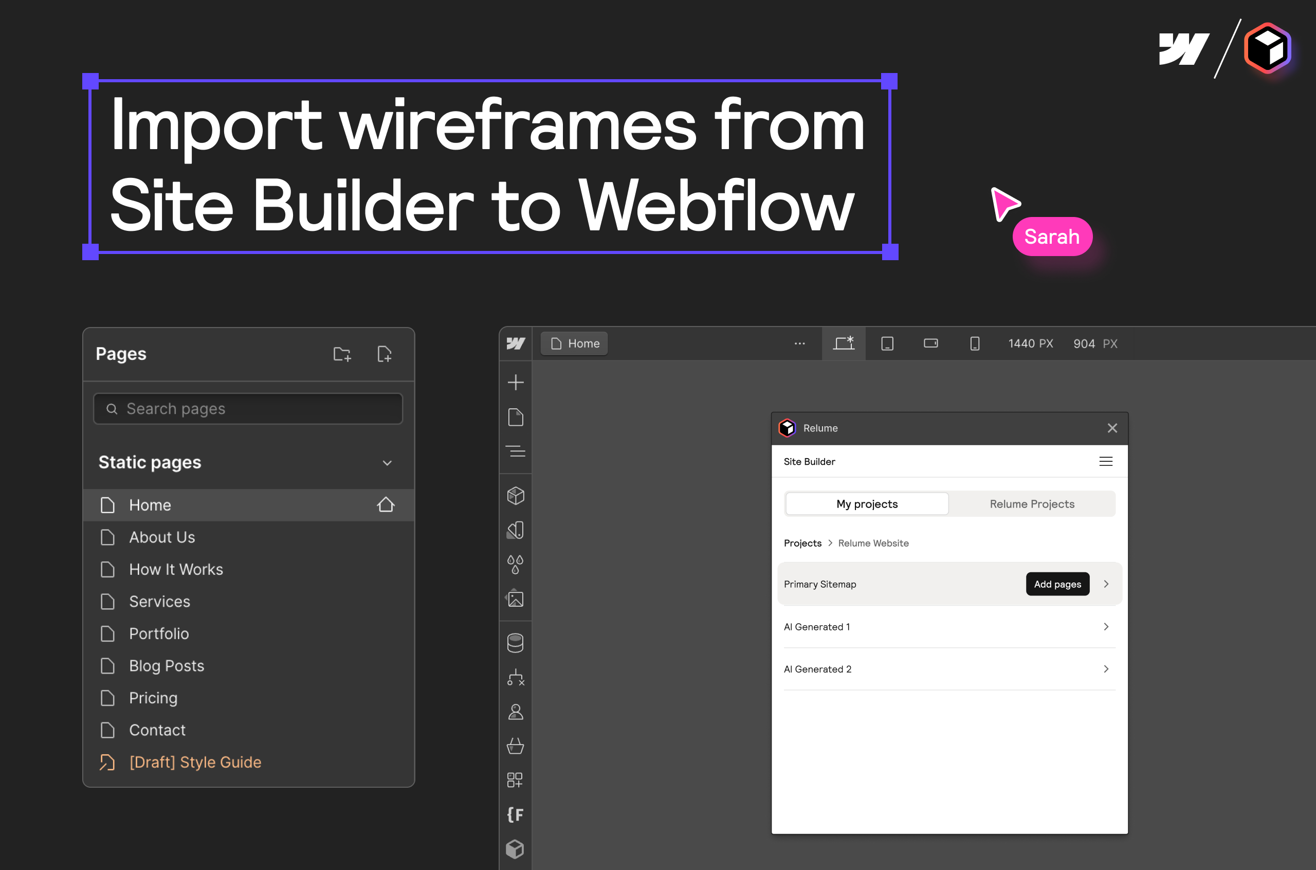Viewport: 1316px width, 870px height.
Task: Expand the AI Generated 1 chevron
Action: (x=1106, y=627)
